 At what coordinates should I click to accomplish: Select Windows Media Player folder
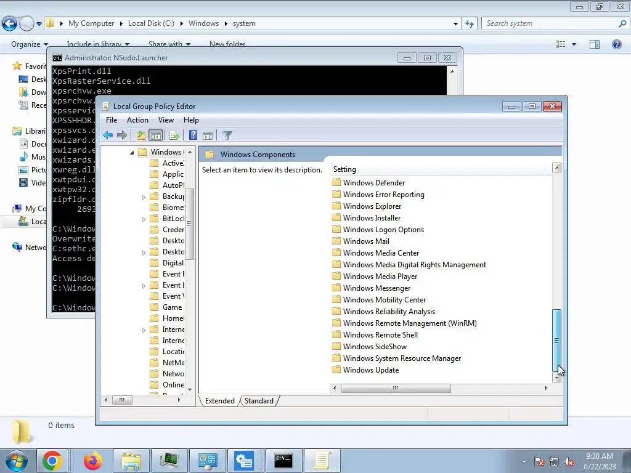point(375,276)
